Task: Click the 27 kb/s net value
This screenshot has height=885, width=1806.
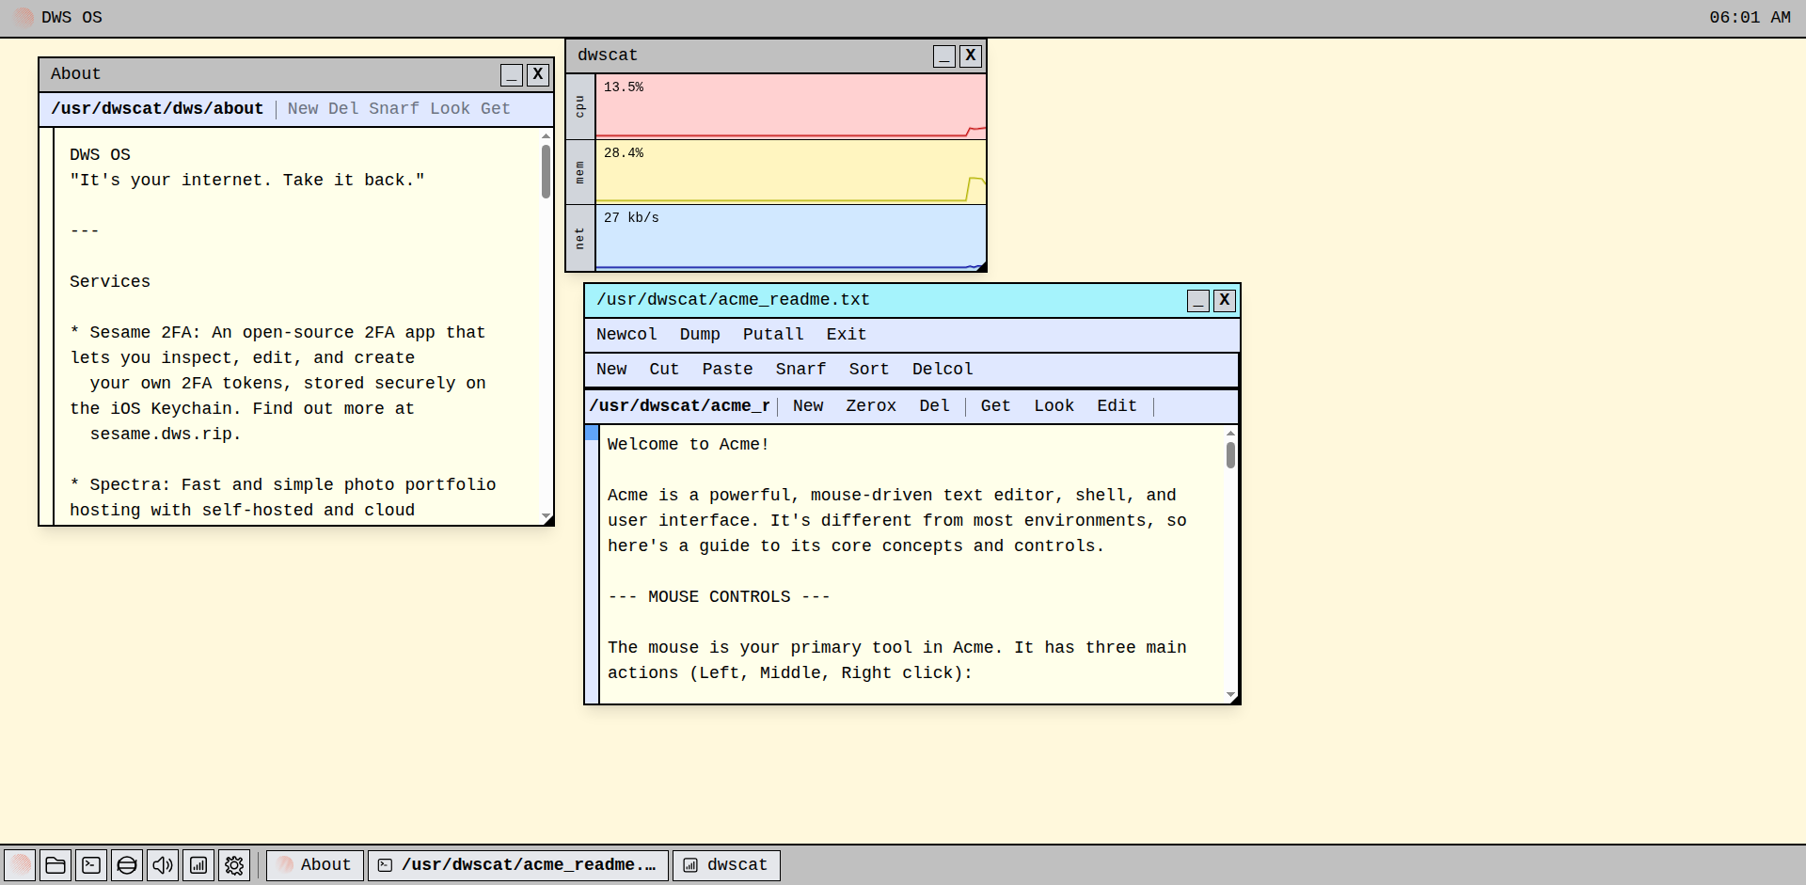Action: click(x=631, y=218)
